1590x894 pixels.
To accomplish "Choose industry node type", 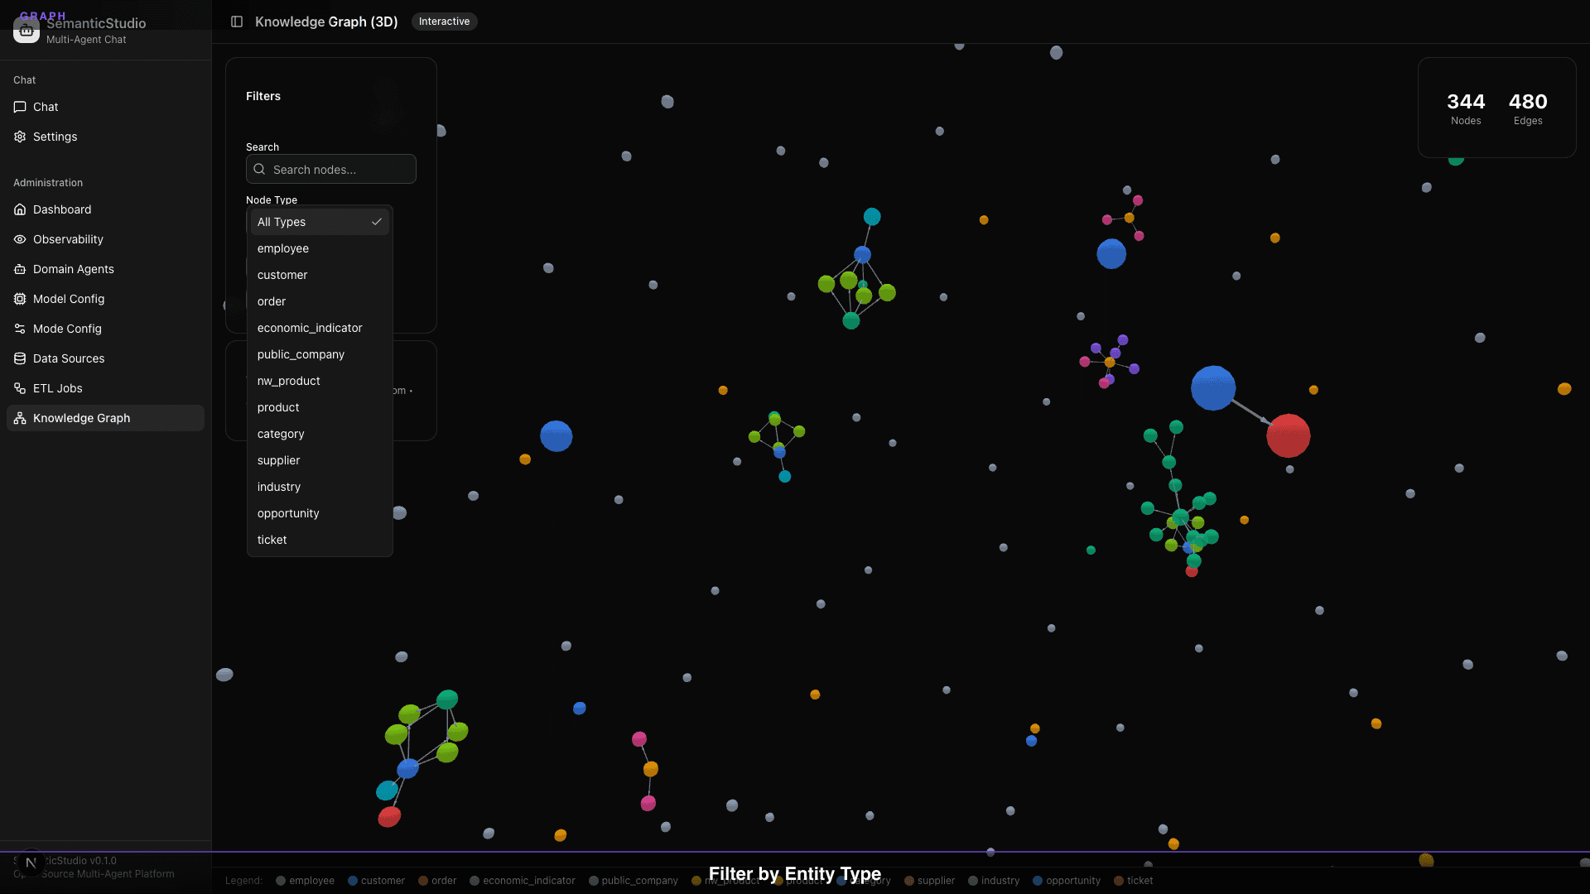I will 320,487.
